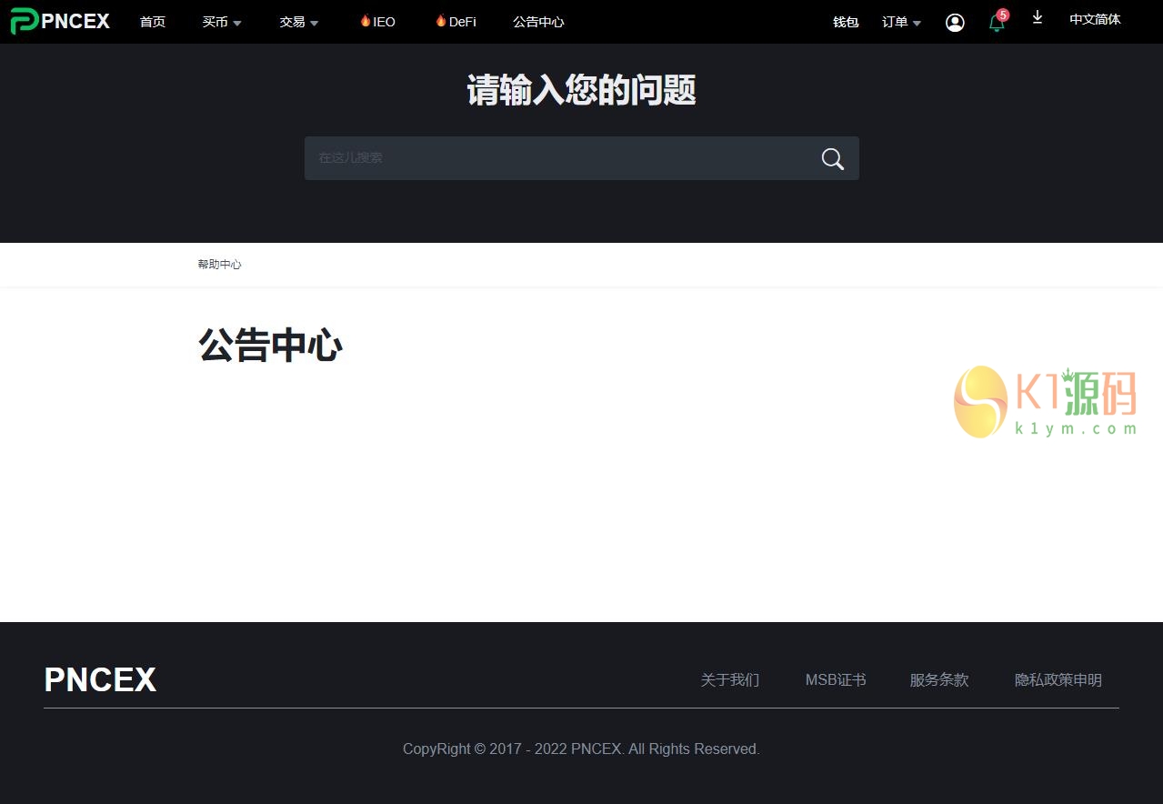This screenshot has height=804, width=1163.
Task: Click the PNCEX logo in header
Action: (x=60, y=21)
